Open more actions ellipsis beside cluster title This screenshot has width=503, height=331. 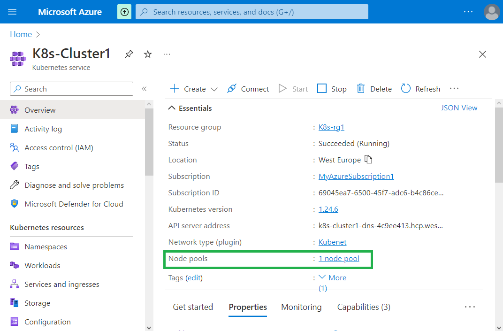[x=167, y=54]
